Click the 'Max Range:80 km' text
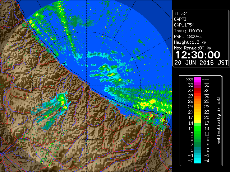The image size is (230, 172). pos(193,48)
